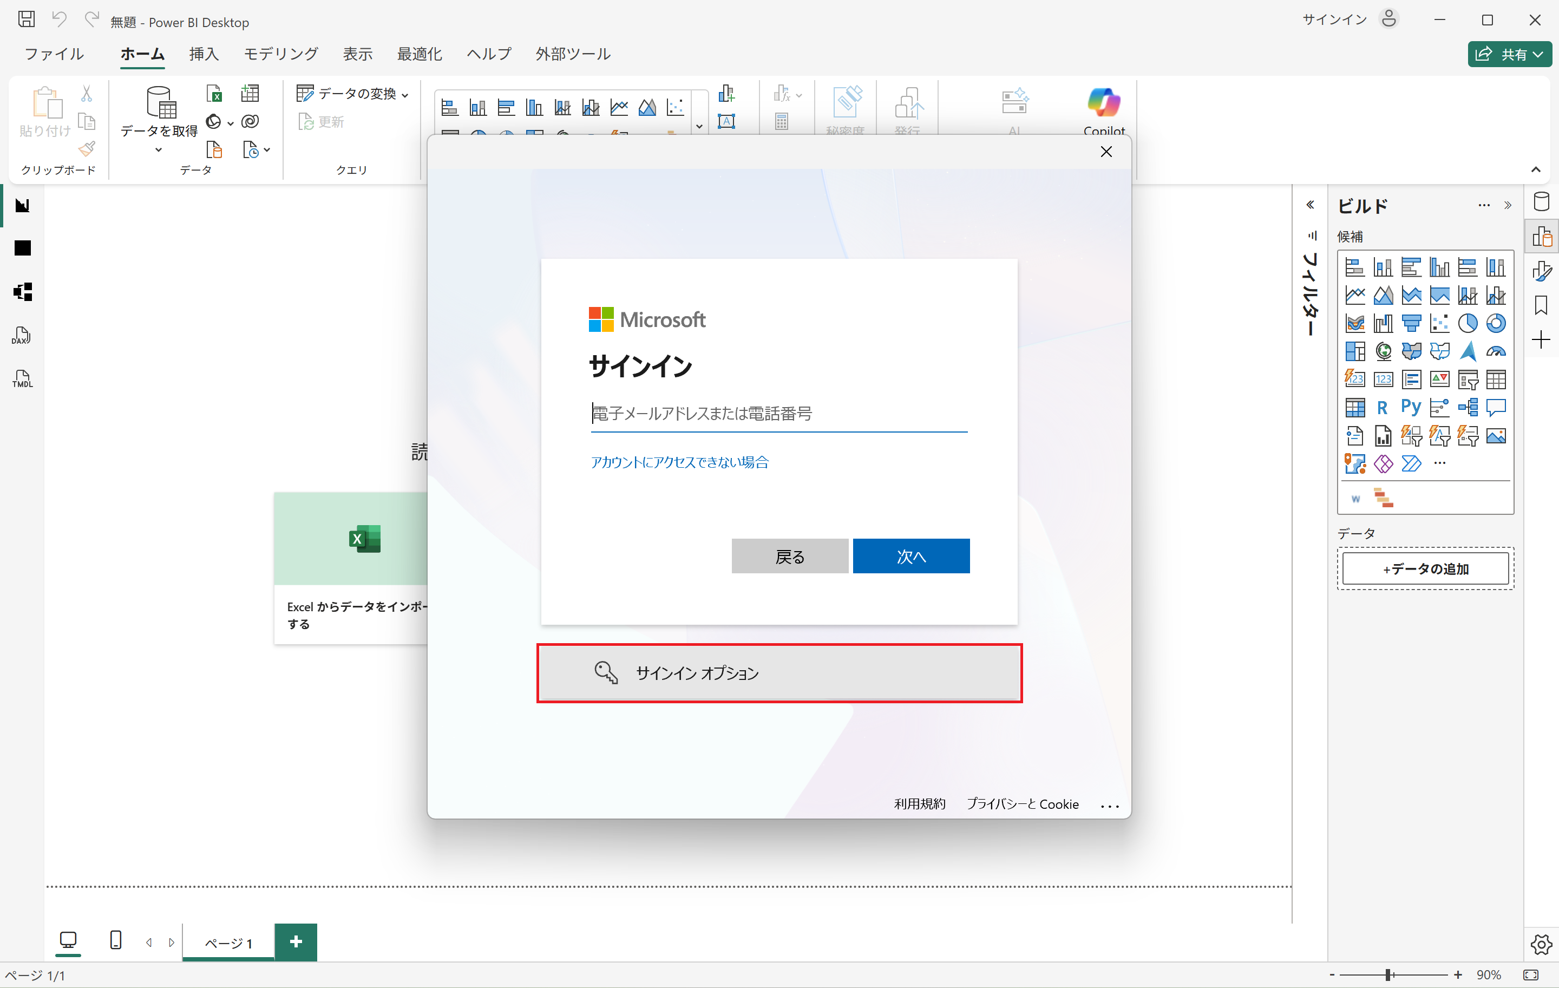1559x988 pixels.
Task: Select the Python visual icon
Action: click(1411, 407)
